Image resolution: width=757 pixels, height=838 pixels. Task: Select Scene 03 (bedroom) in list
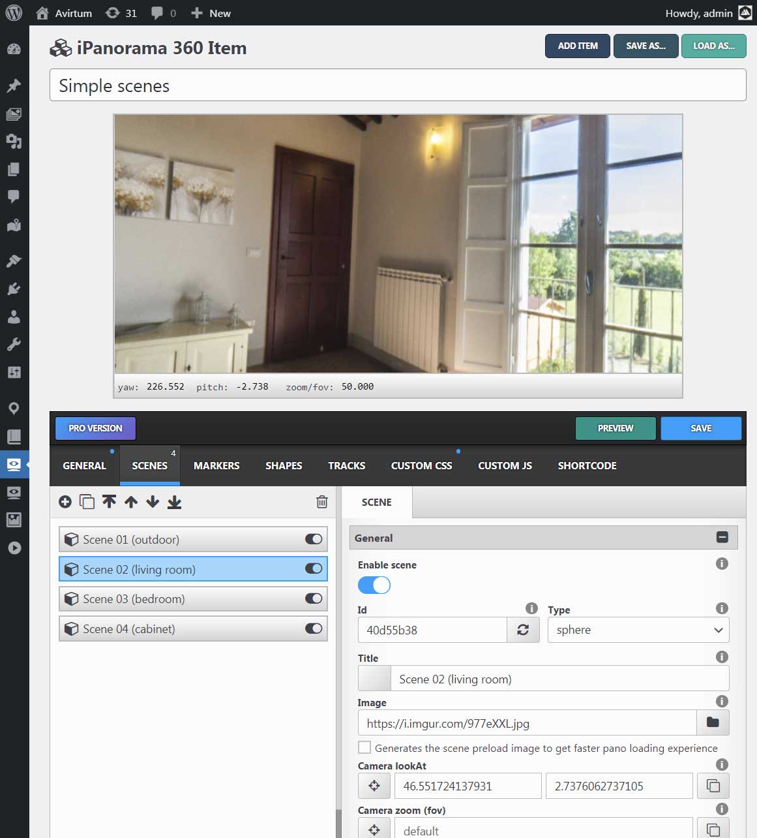(x=193, y=598)
